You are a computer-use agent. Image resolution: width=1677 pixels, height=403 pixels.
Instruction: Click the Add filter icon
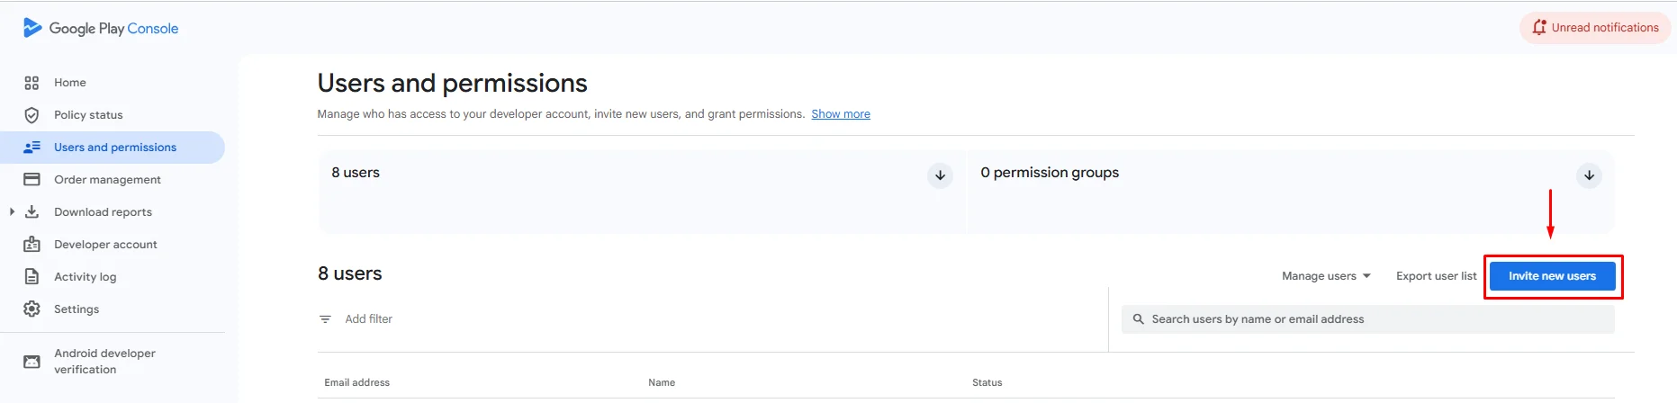click(x=325, y=319)
